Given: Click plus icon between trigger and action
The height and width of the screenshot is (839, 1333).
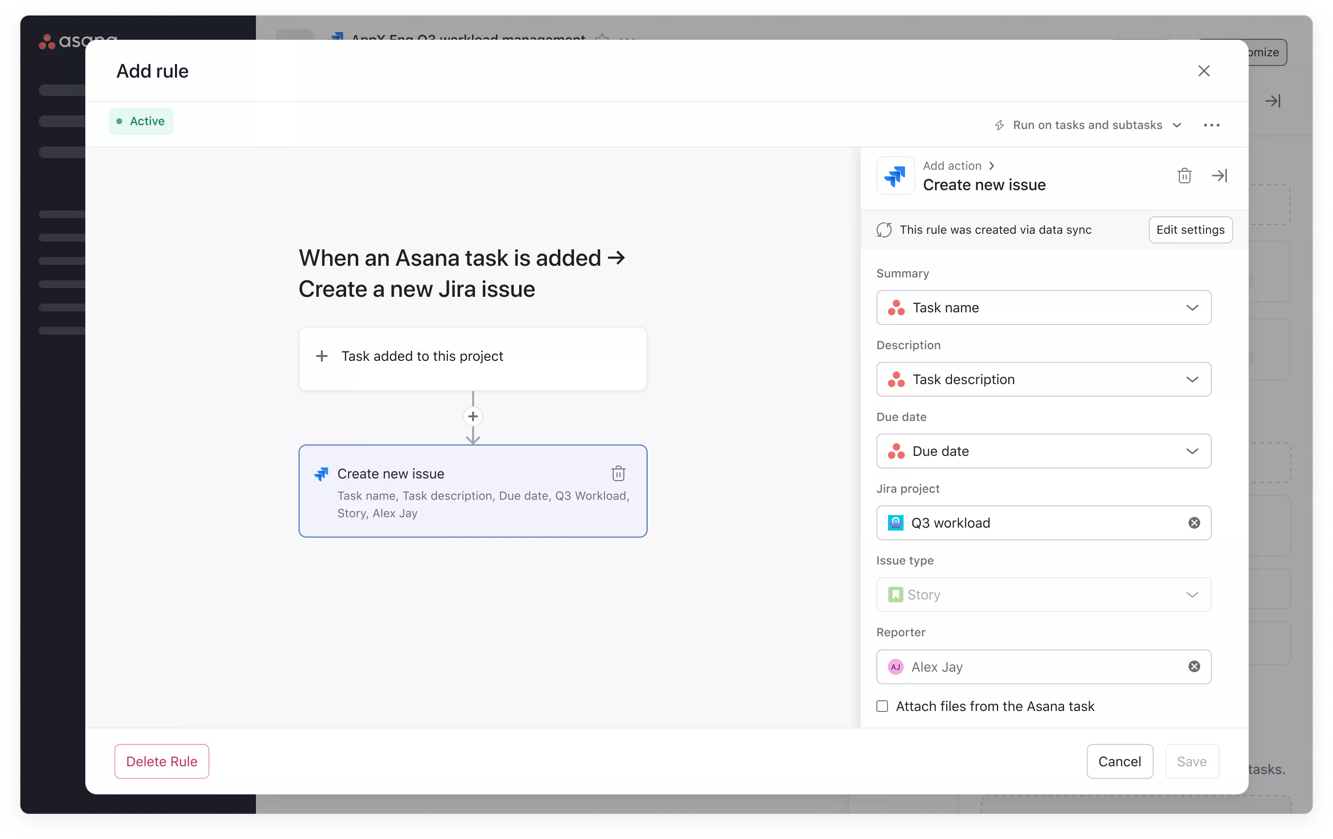Looking at the screenshot, I should tap(472, 417).
